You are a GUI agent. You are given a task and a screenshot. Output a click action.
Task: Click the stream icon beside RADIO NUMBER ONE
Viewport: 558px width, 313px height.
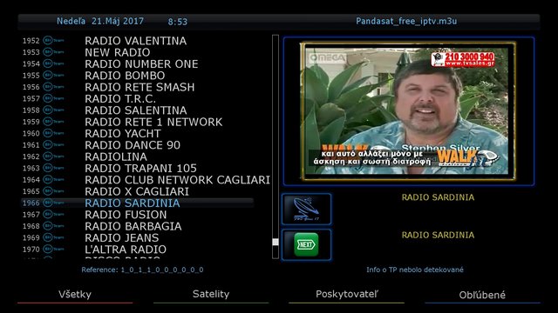(x=53, y=63)
